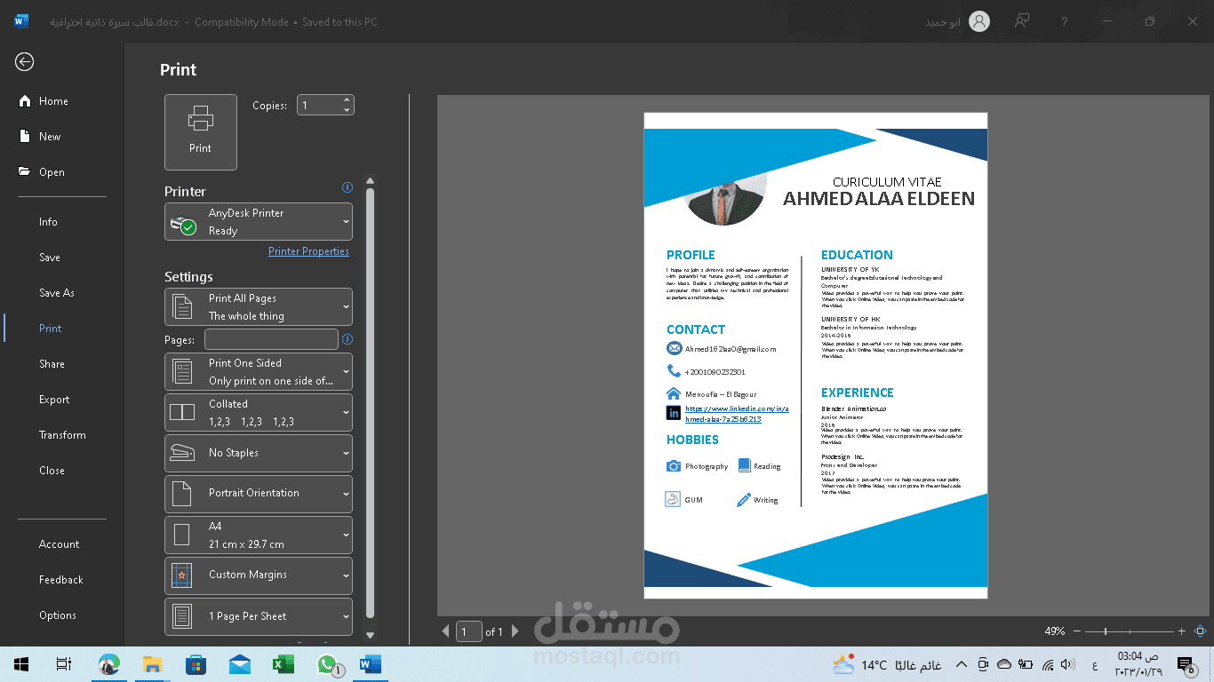The image size is (1214, 682).
Task: Open the Collated options dropdown
Action: click(259, 413)
